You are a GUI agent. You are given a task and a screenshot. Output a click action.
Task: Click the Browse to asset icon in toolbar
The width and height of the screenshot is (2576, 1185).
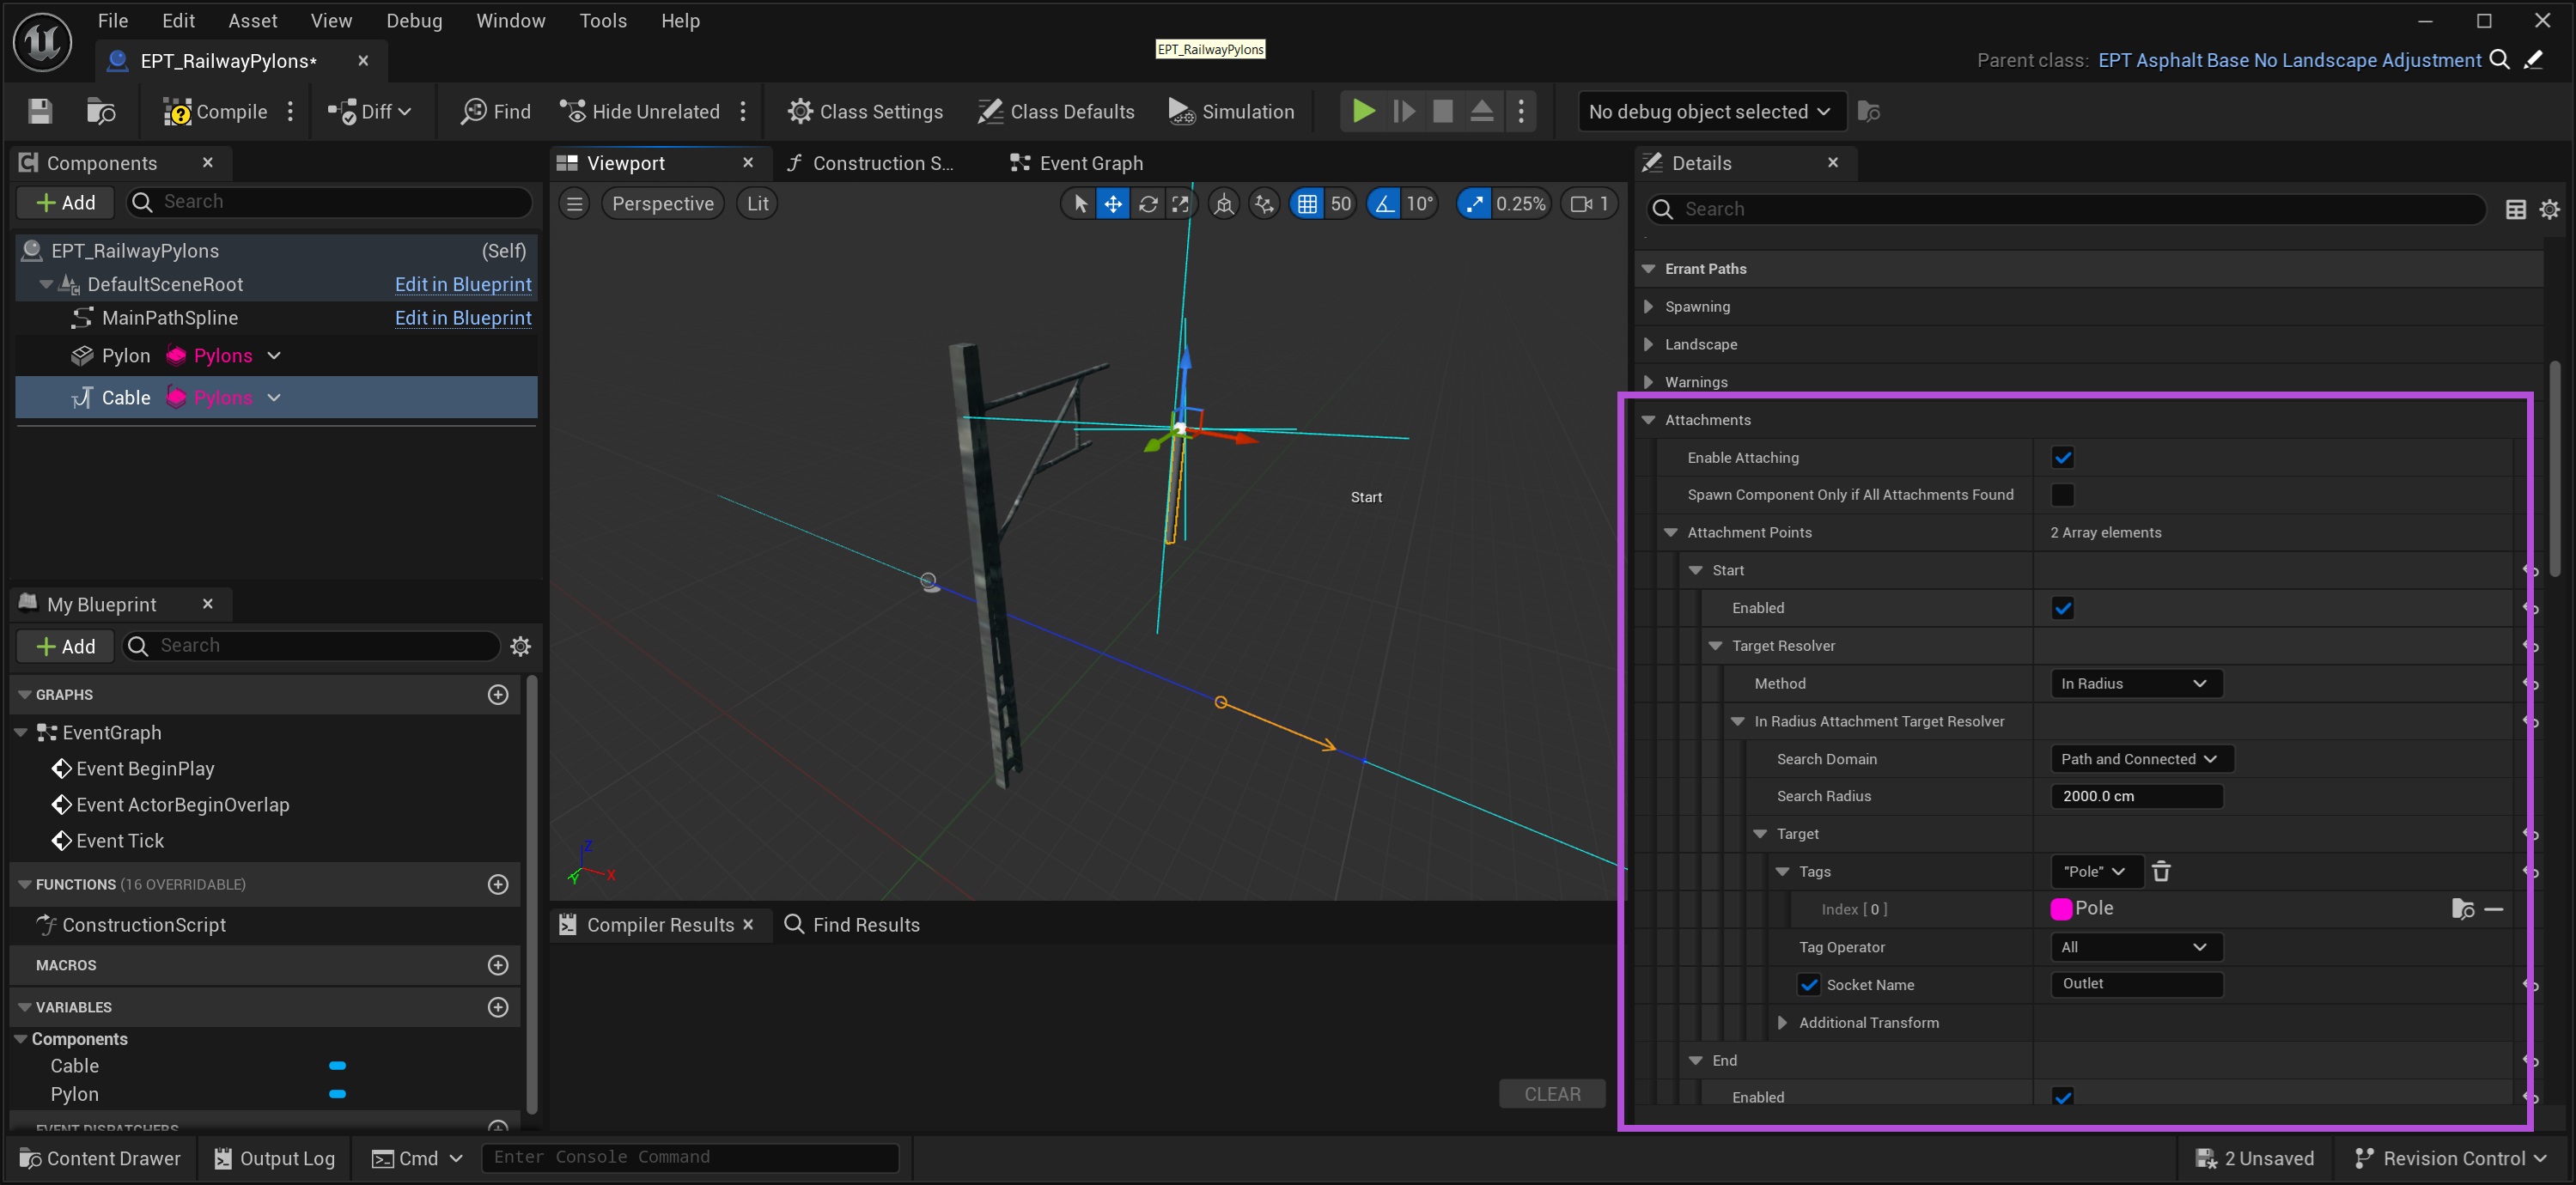pos(101,111)
